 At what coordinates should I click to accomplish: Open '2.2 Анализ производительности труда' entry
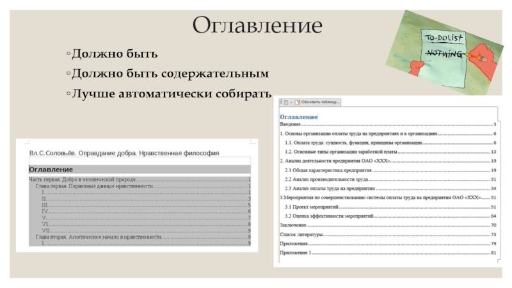click(390, 179)
